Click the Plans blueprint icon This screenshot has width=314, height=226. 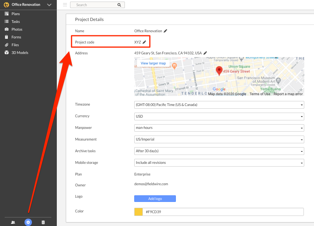(x=7, y=14)
